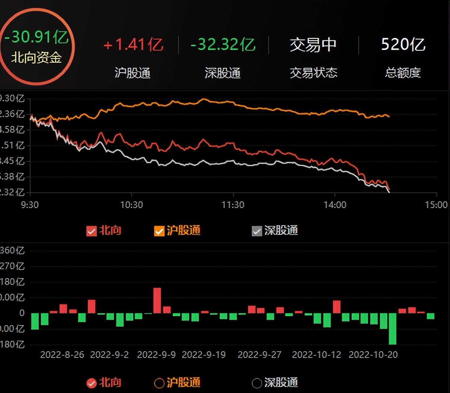Choose the 深股通 radio button below history chart

point(257,383)
